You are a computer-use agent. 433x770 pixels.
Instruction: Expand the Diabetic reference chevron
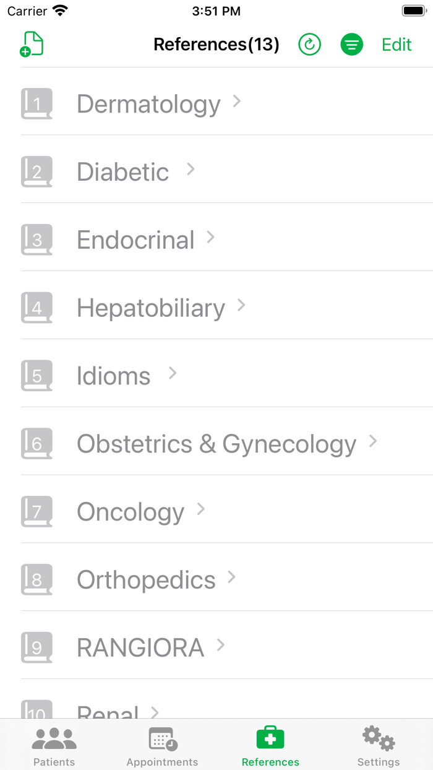click(190, 169)
